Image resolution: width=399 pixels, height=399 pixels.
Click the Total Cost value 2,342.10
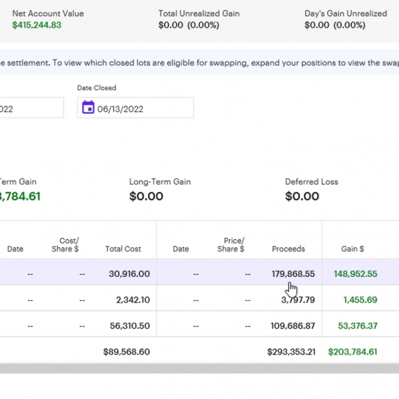pyautogui.click(x=133, y=299)
